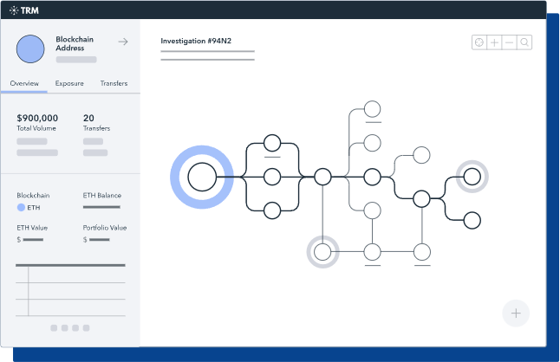Click the TRM brand name text

click(x=29, y=10)
